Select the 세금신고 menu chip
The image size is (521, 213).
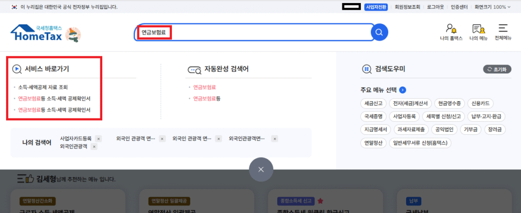pyautogui.click(x=373, y=103)
